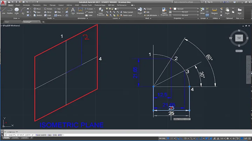Select the Arc tool
252x141 pixels.
23,11
